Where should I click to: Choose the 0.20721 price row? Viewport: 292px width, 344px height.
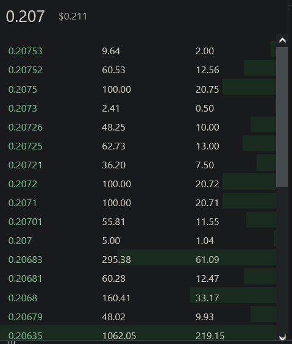click(x=138, y=165)
